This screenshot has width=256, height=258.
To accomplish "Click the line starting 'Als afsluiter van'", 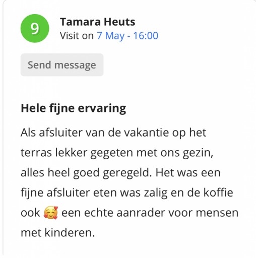I will pyautogui.click(x=113, y=133).
